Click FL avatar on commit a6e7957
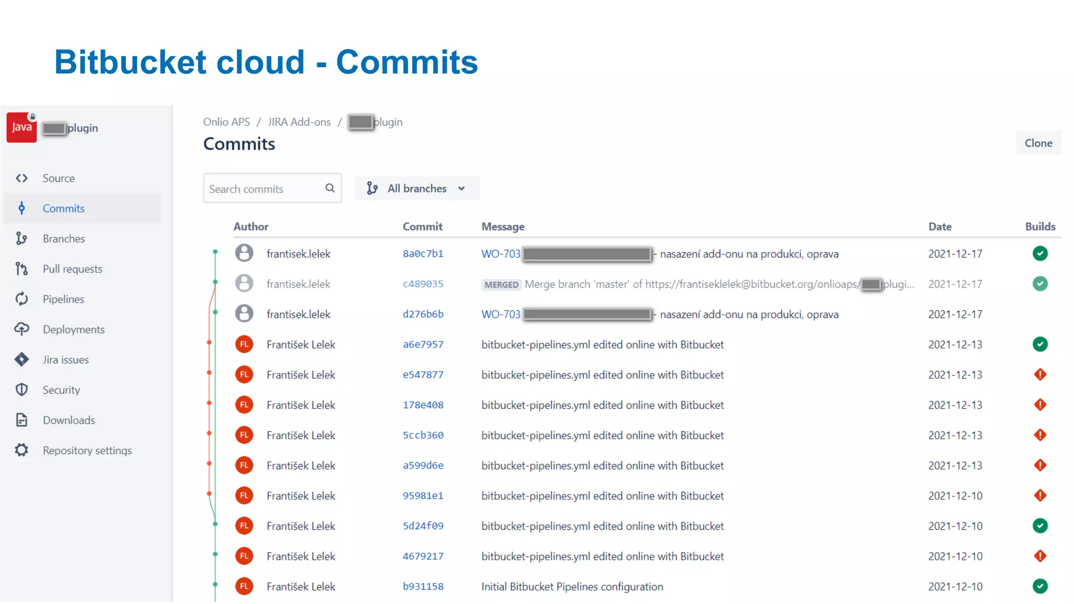The image size is (1074, 604). click(244, 344)
